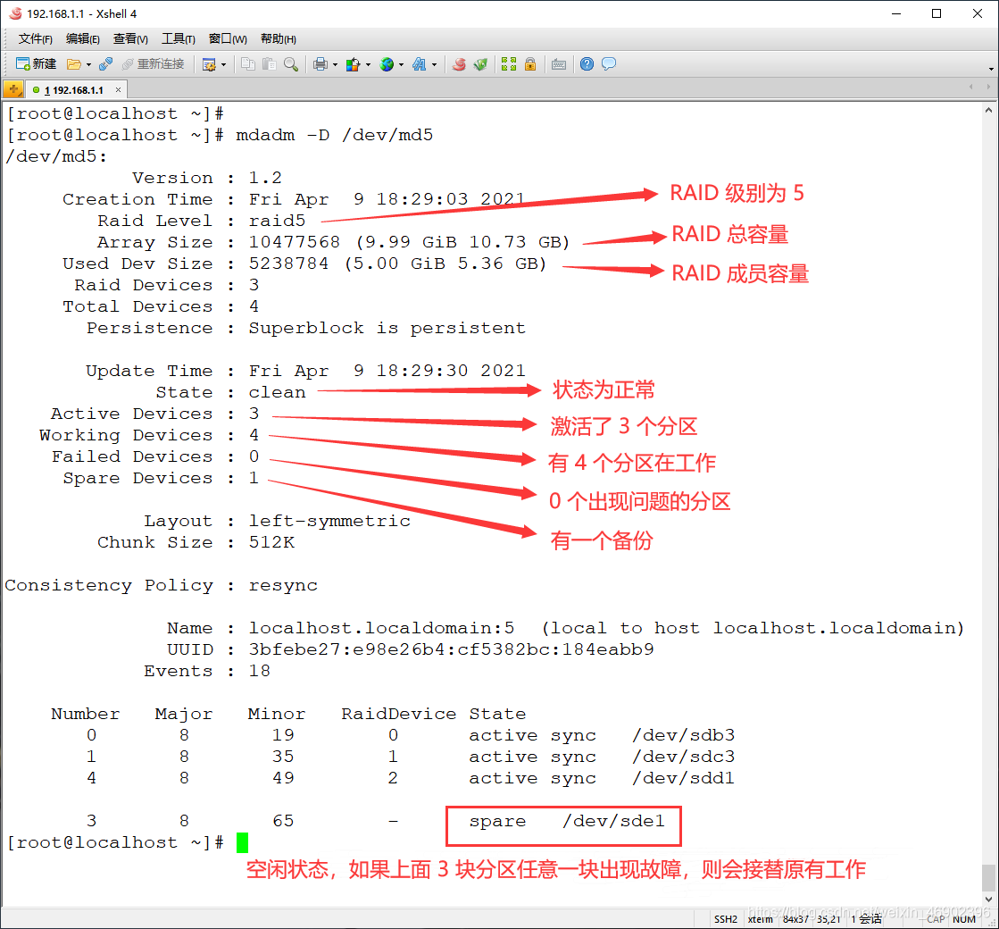Open the 工具(T) menu
The image size is (999, 929).
click(x=179, y=39)
